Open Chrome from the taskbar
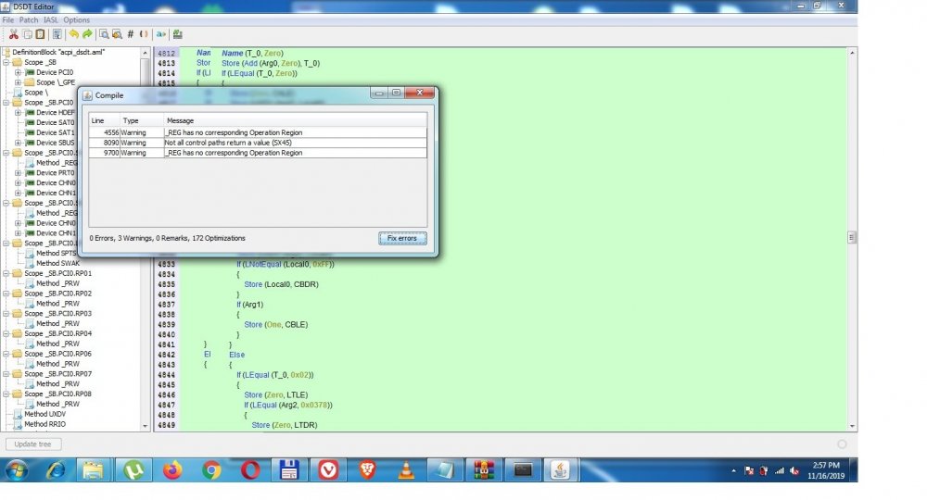 [x=211, y=469]
